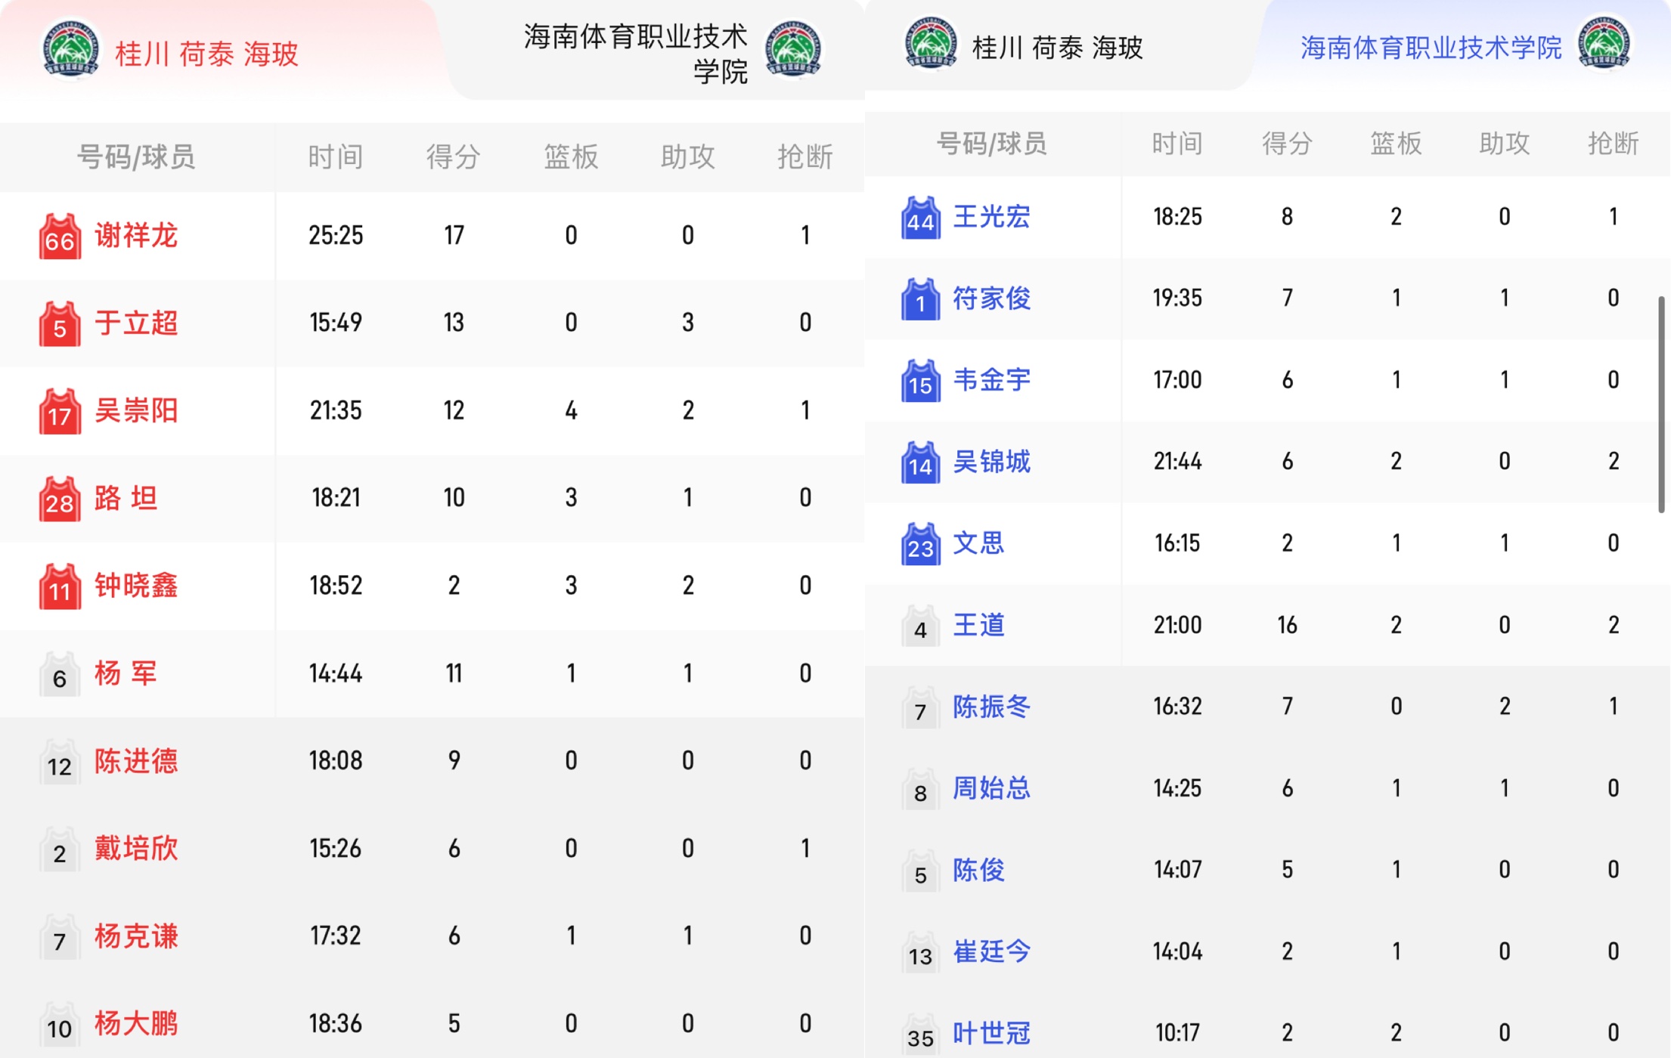The width and height of the screenshot is (1671, 1058).
Task: Open player 陈振冬 profile link
Action: (x=991, y=707)
